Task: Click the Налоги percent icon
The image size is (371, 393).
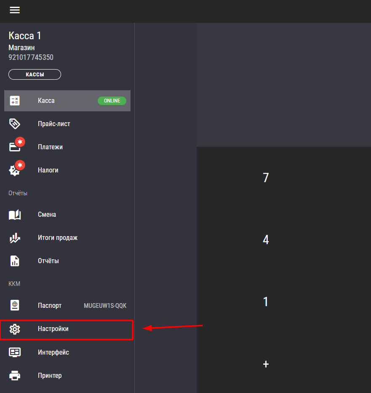Action: (x=14, y=171)
